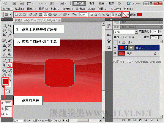Select the Zoom tool
Screen dimensions: 164x123
coord(10,75)
